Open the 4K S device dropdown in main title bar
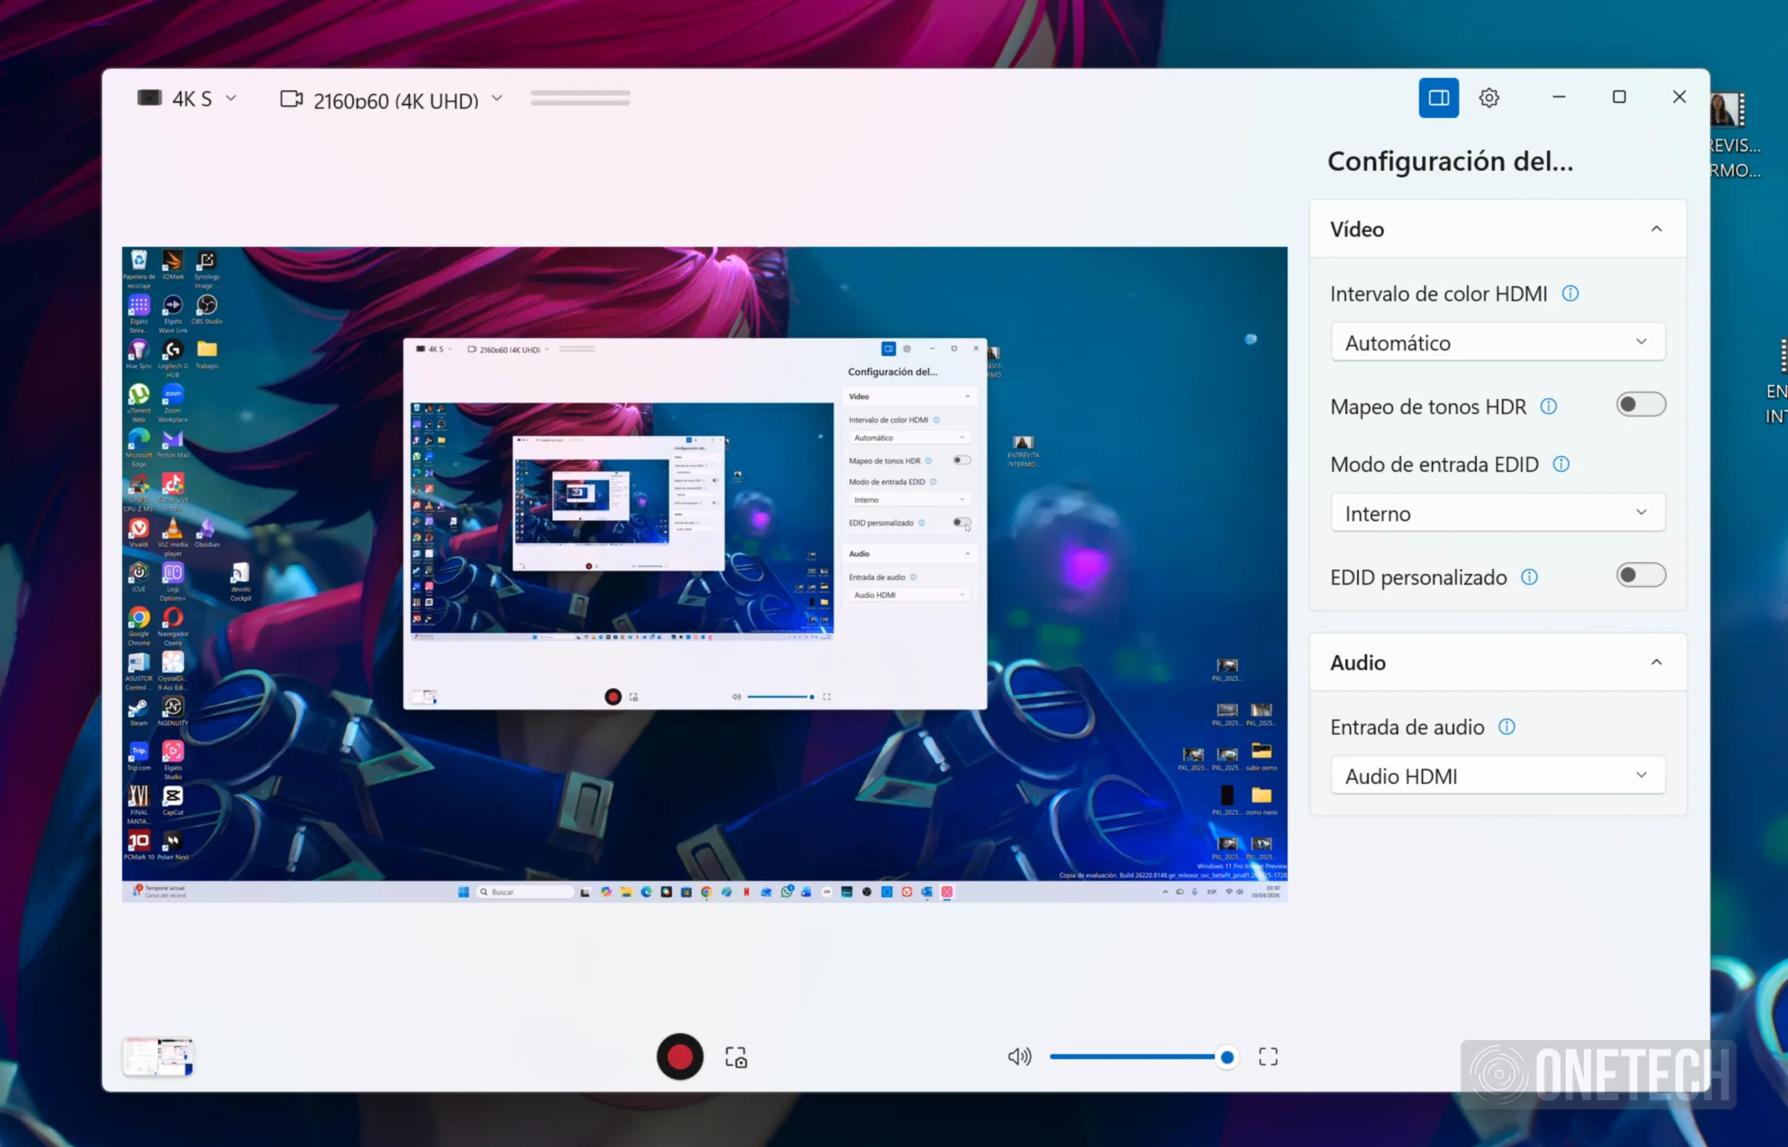This screenshot has height=1147, width=1788. tap(187, 99)
